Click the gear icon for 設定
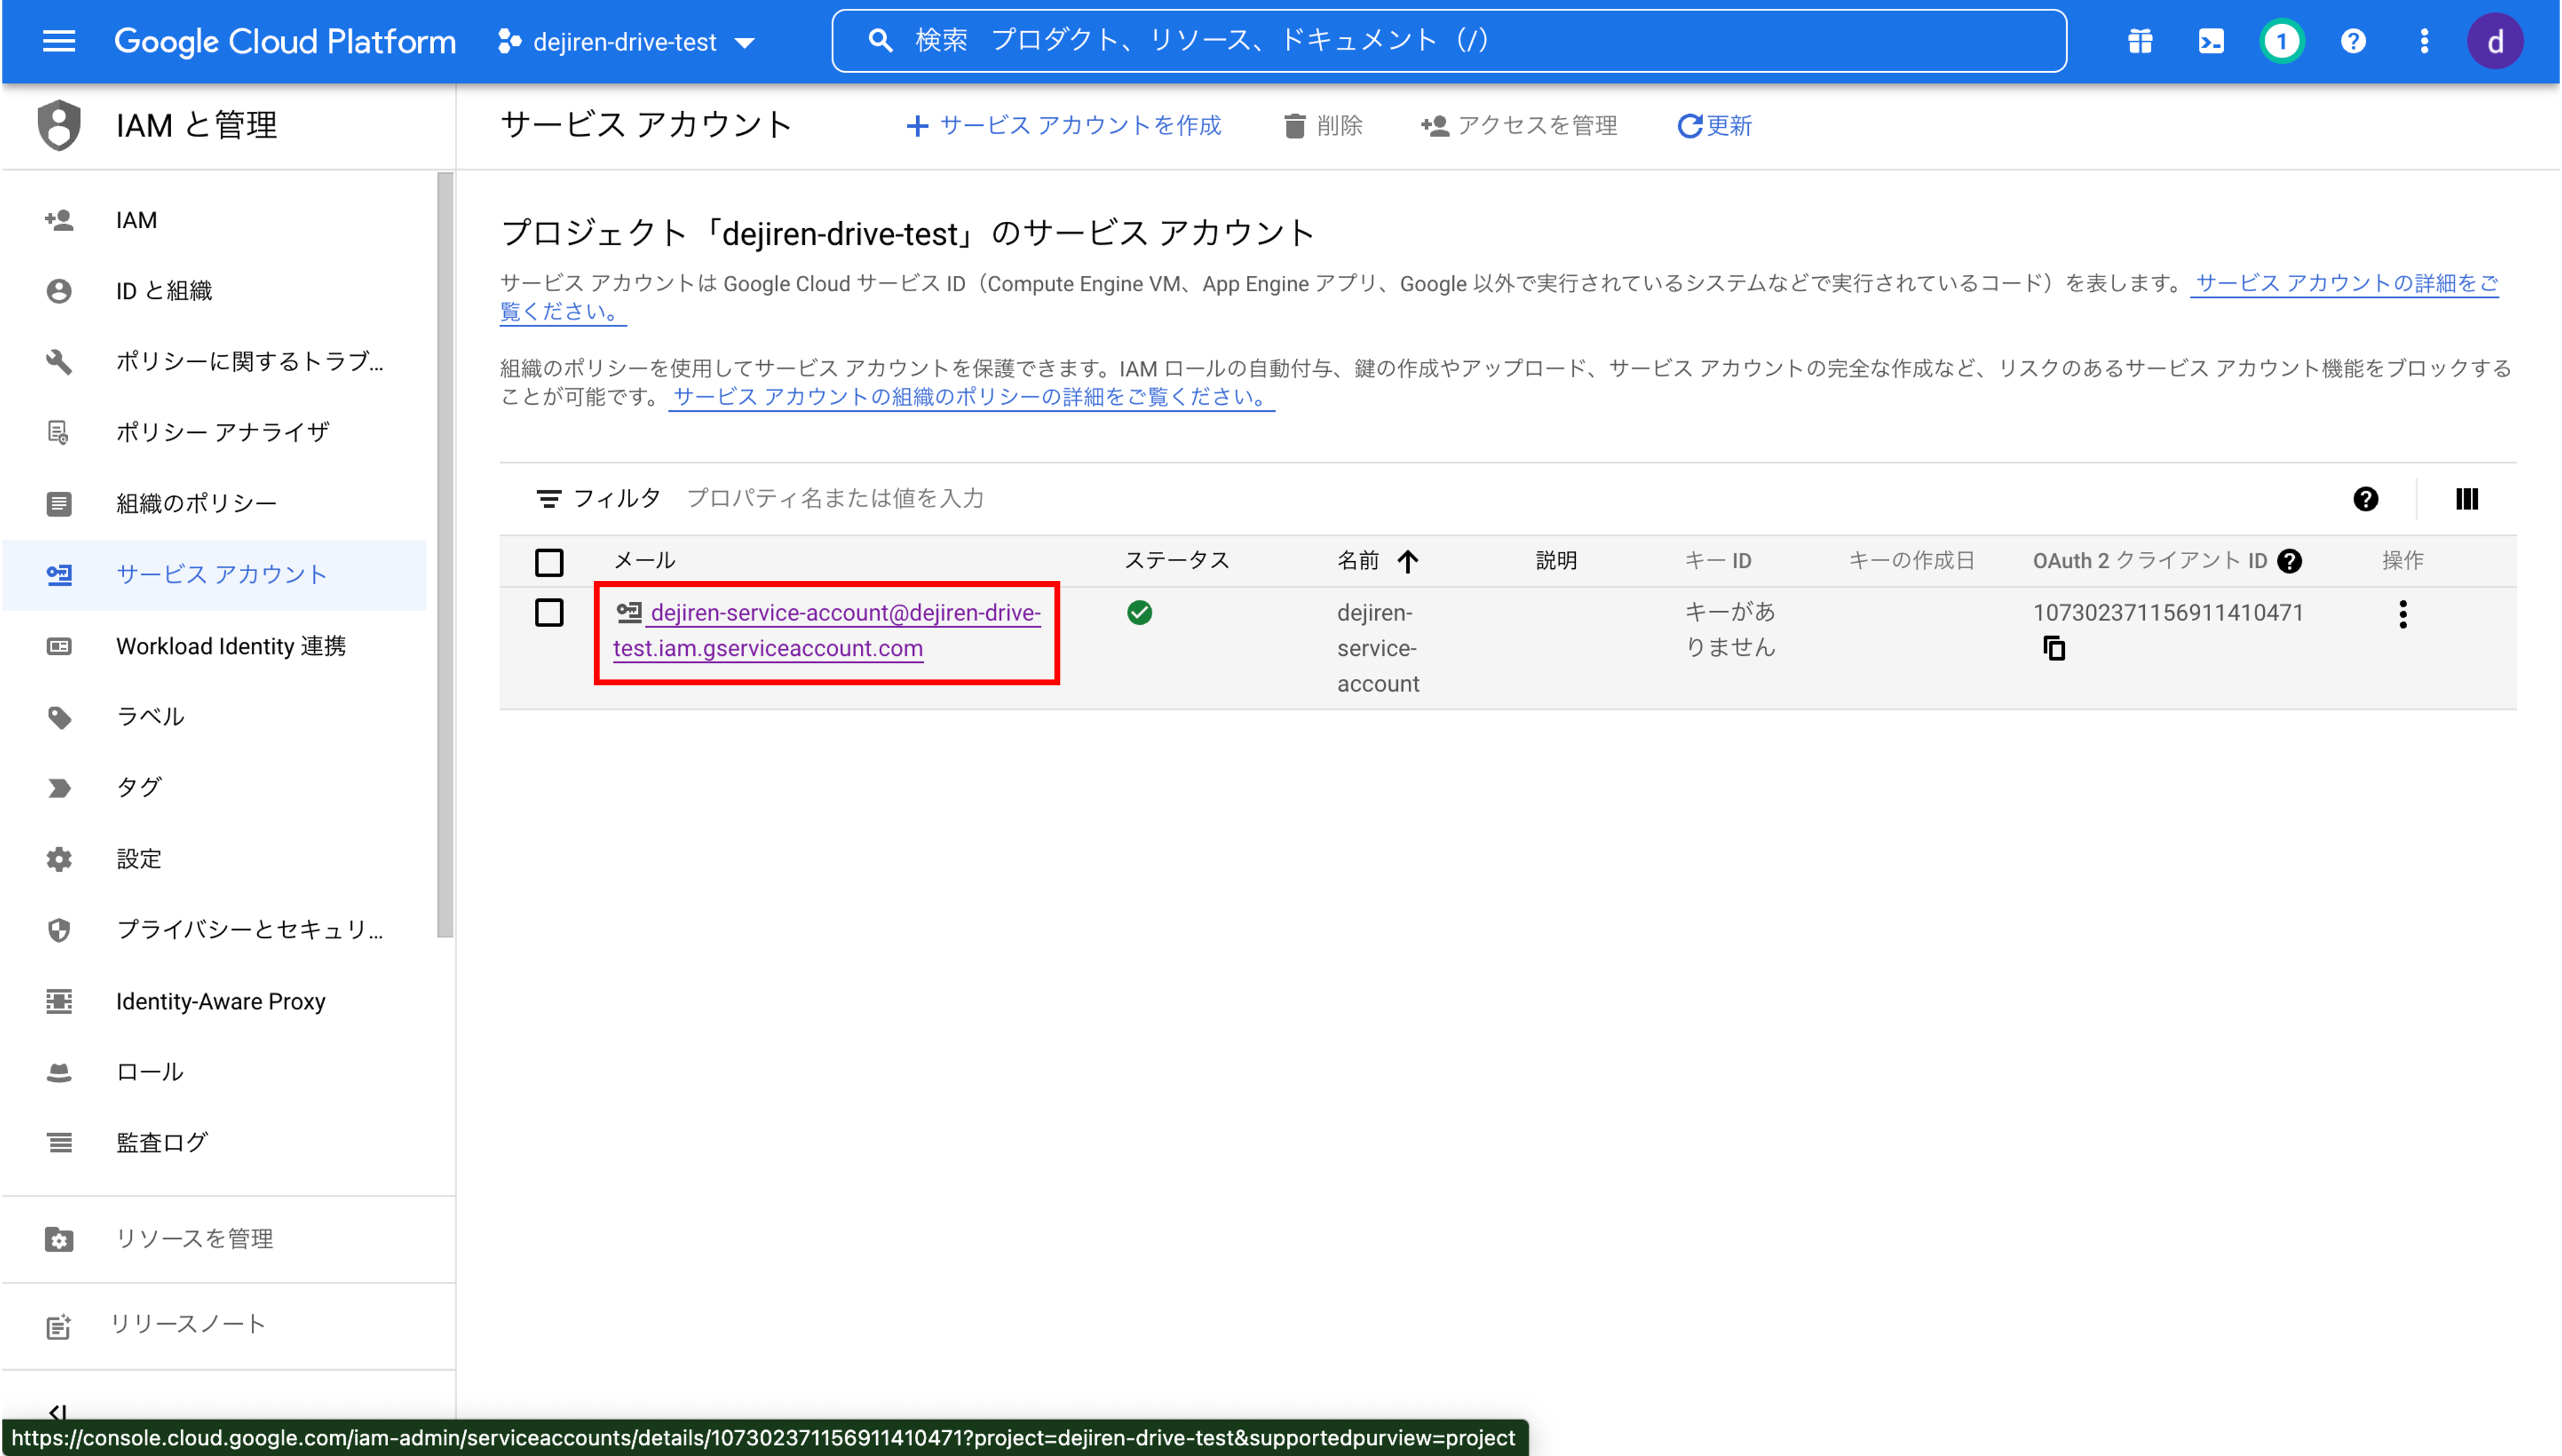The image size is (2562, 1456). pyautogui.click(x=59, y=859)
